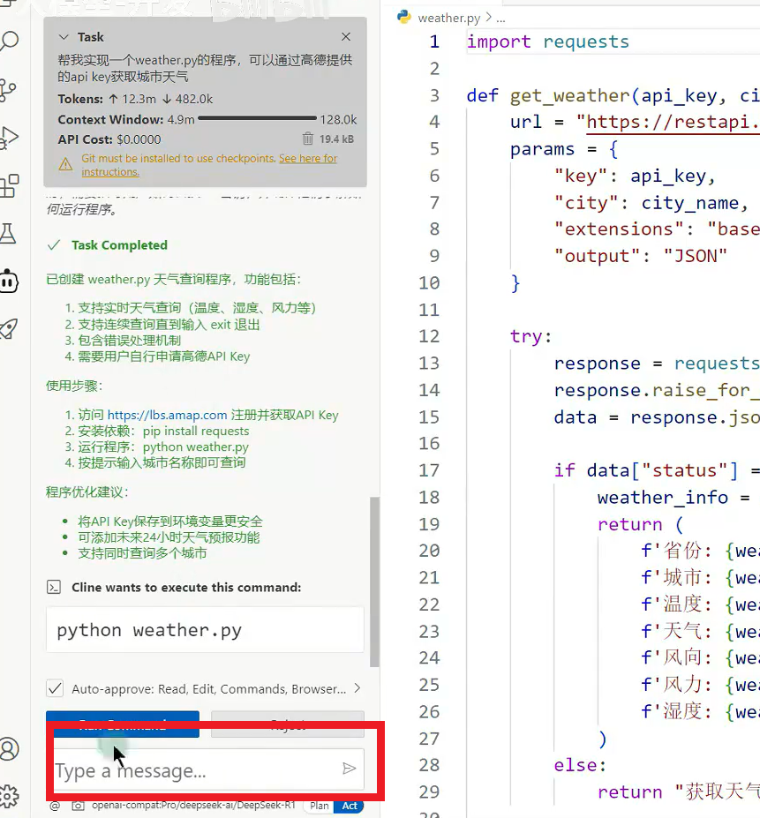This screenshot has height=818, width=760.
Task: Switch to Act mode
Action: click(350, 806)
